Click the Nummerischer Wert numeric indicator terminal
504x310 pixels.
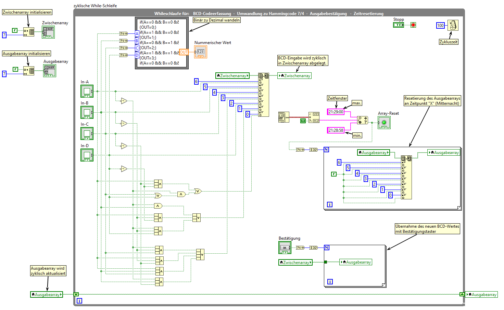click(201, 52)
